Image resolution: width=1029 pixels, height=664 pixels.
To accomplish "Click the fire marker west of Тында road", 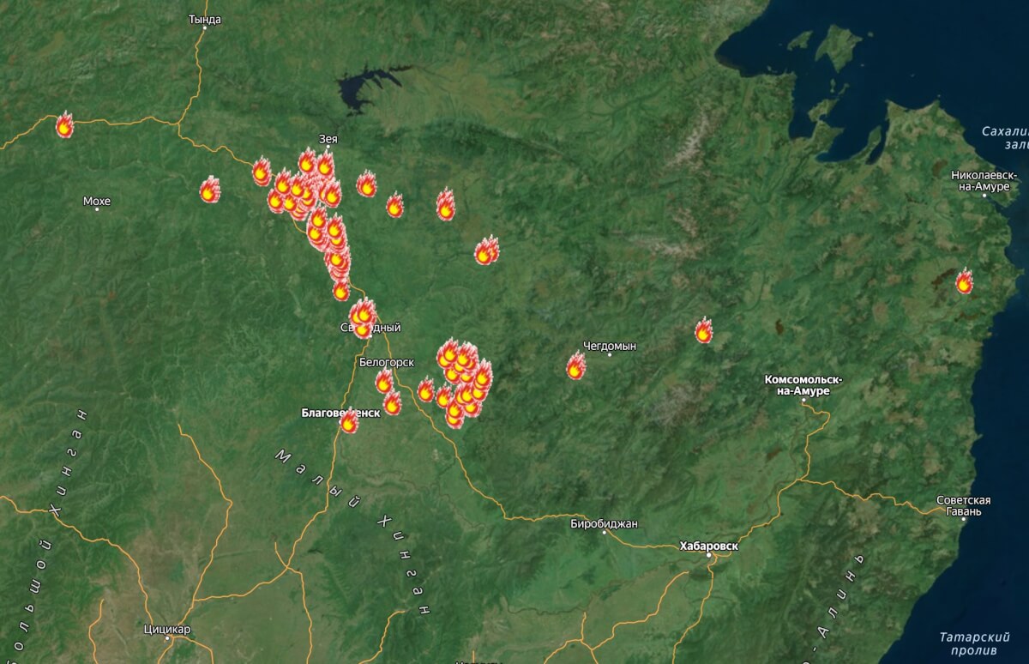I will point(64,124).
